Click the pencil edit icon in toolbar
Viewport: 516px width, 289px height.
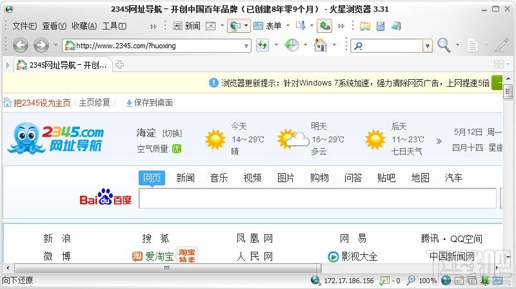[x=501, y=45]
